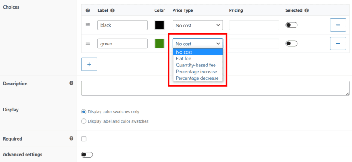The width and height of the screenshot is (352, 162).
Task: Click the Pricing column header
Action: point(236,10)
